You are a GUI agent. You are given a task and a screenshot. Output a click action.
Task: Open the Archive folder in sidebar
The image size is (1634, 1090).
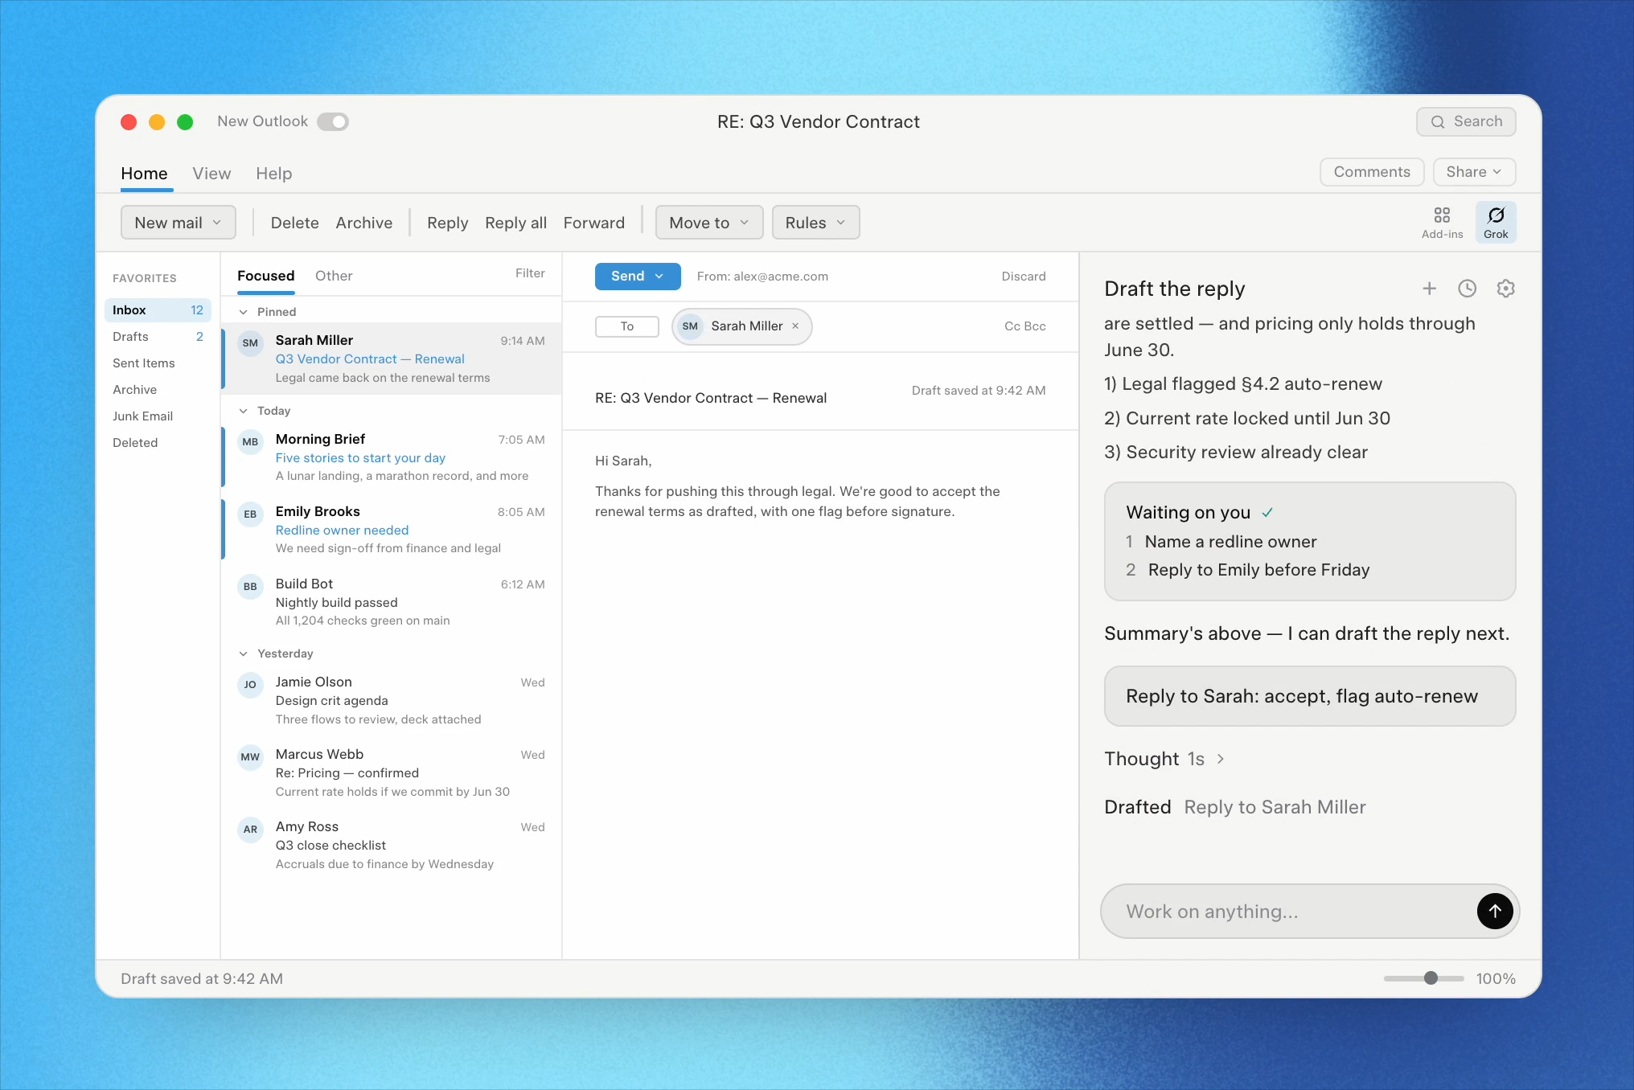click(x=158, y=390)
